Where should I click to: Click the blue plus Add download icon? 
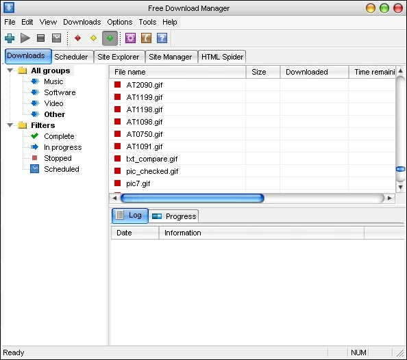[10, 38]
